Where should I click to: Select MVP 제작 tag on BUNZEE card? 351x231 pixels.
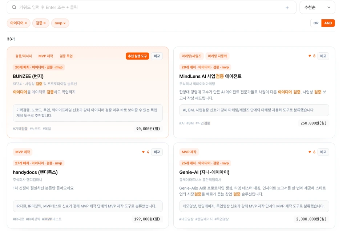pos(46,56)
